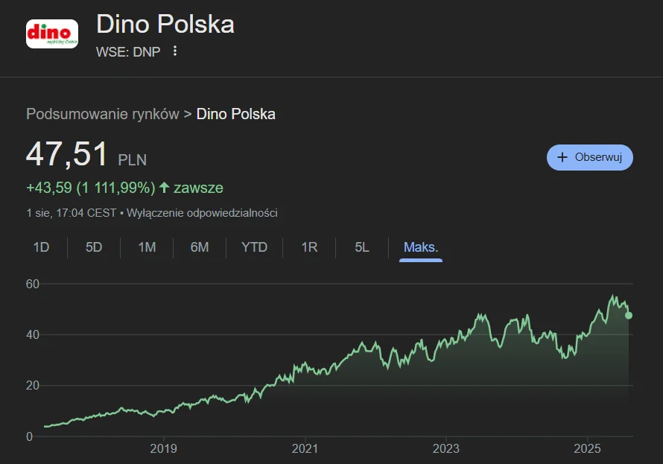This screenshot has width=663, height=464.
Task: Switch to the 6M range tab
Action: pyautogui.click(x=200, y=247)
